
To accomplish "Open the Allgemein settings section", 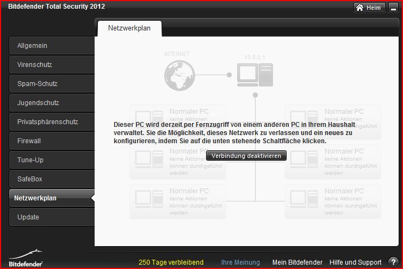I will tap(52, 46).
